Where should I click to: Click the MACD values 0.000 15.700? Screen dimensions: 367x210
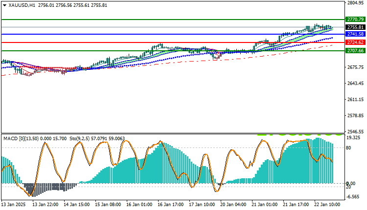(53, 139)
